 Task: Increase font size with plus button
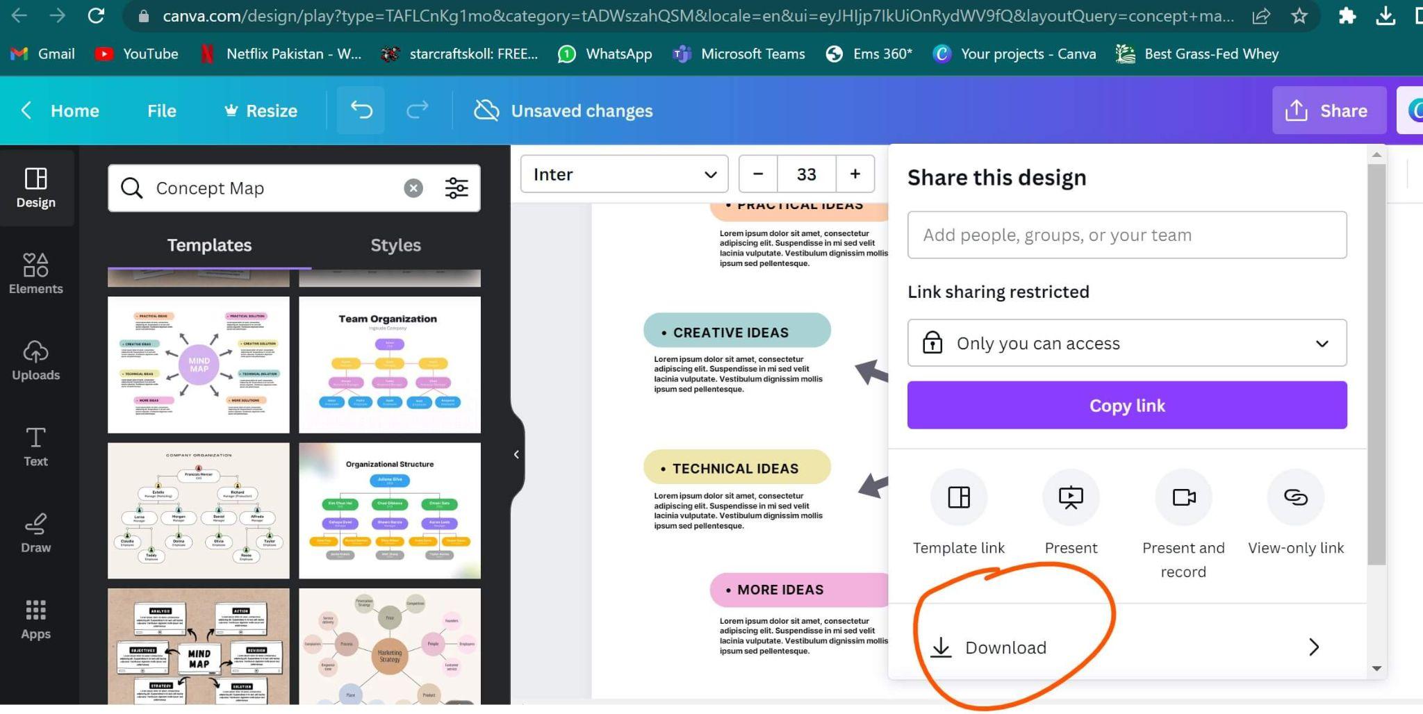click(855, 174)
